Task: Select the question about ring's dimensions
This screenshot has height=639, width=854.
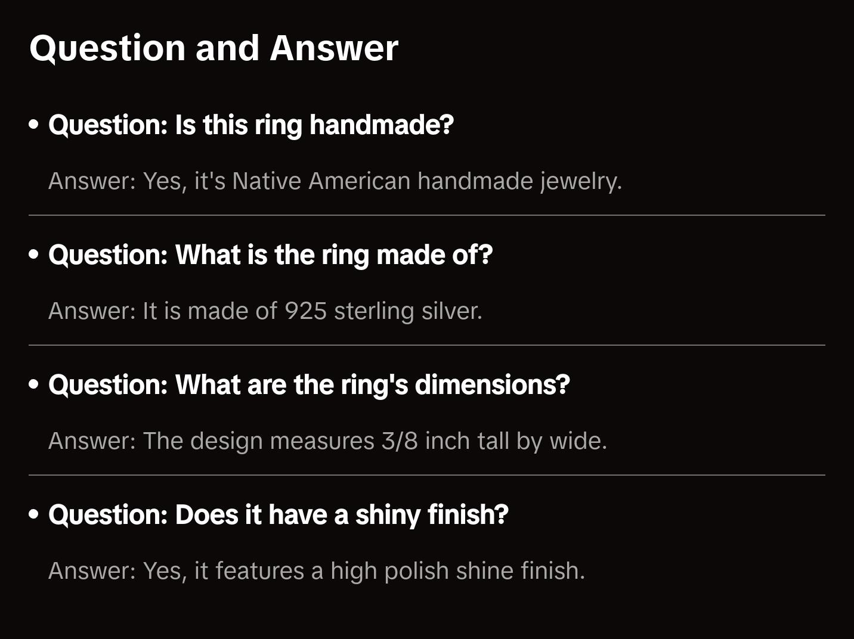Action: point(309,385)
